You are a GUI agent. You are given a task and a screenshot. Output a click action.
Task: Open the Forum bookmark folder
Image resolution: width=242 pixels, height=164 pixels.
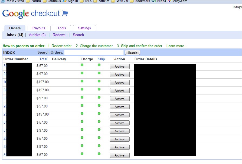click(34, 1)
